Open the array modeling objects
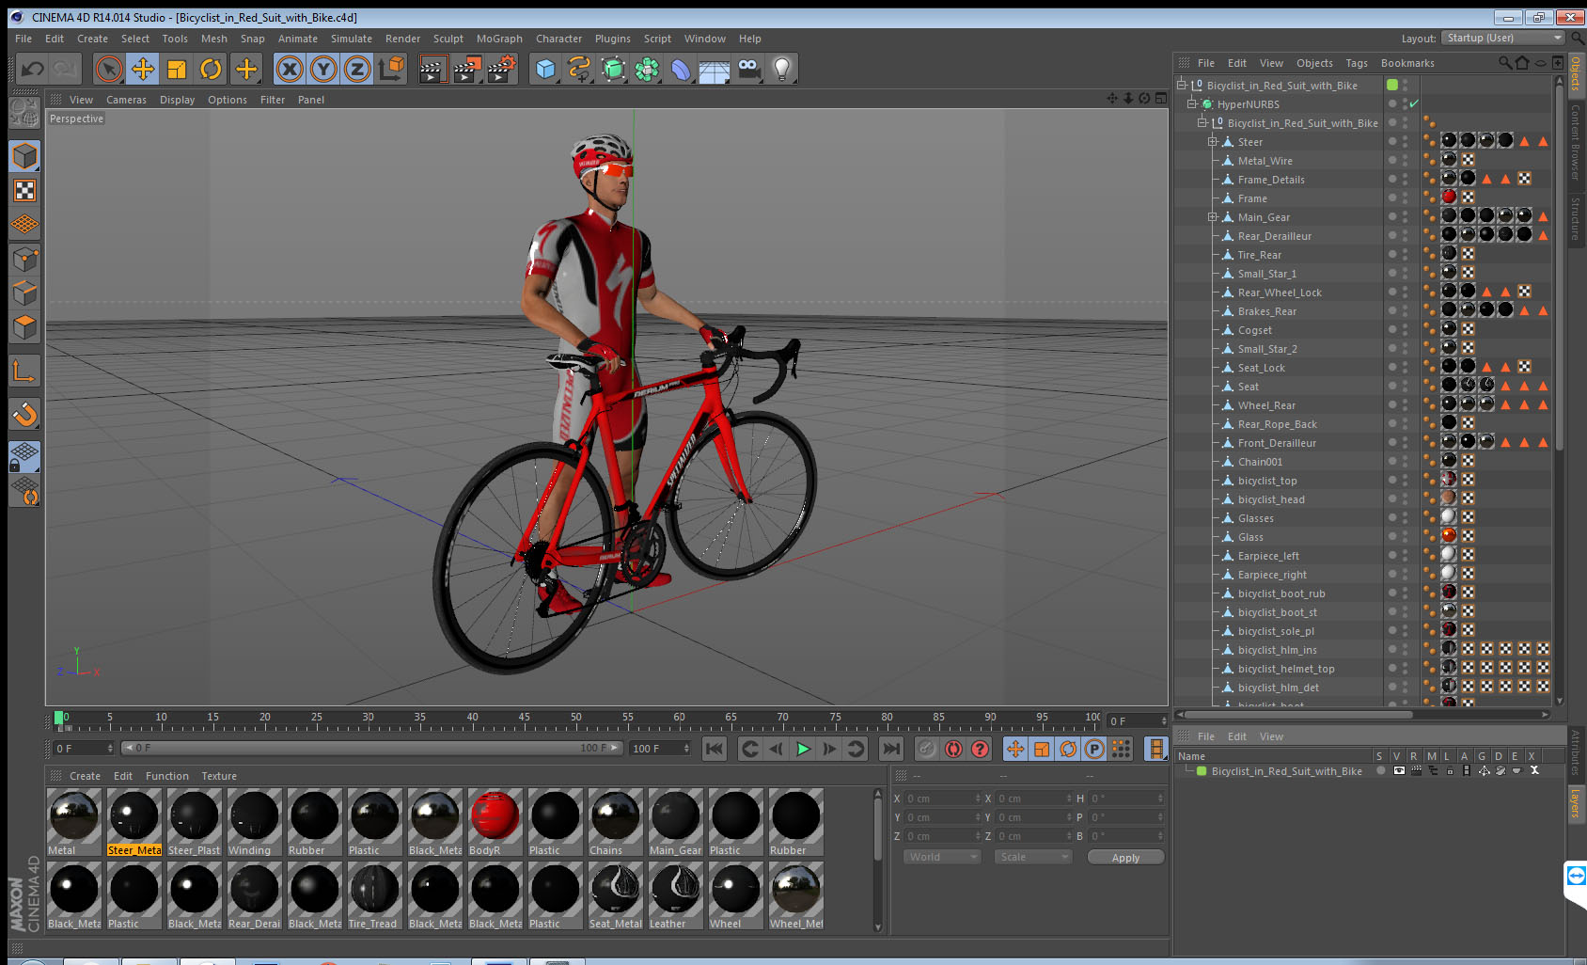The height and width of the screenshot is (965, 1587). [x=647, y=69]
